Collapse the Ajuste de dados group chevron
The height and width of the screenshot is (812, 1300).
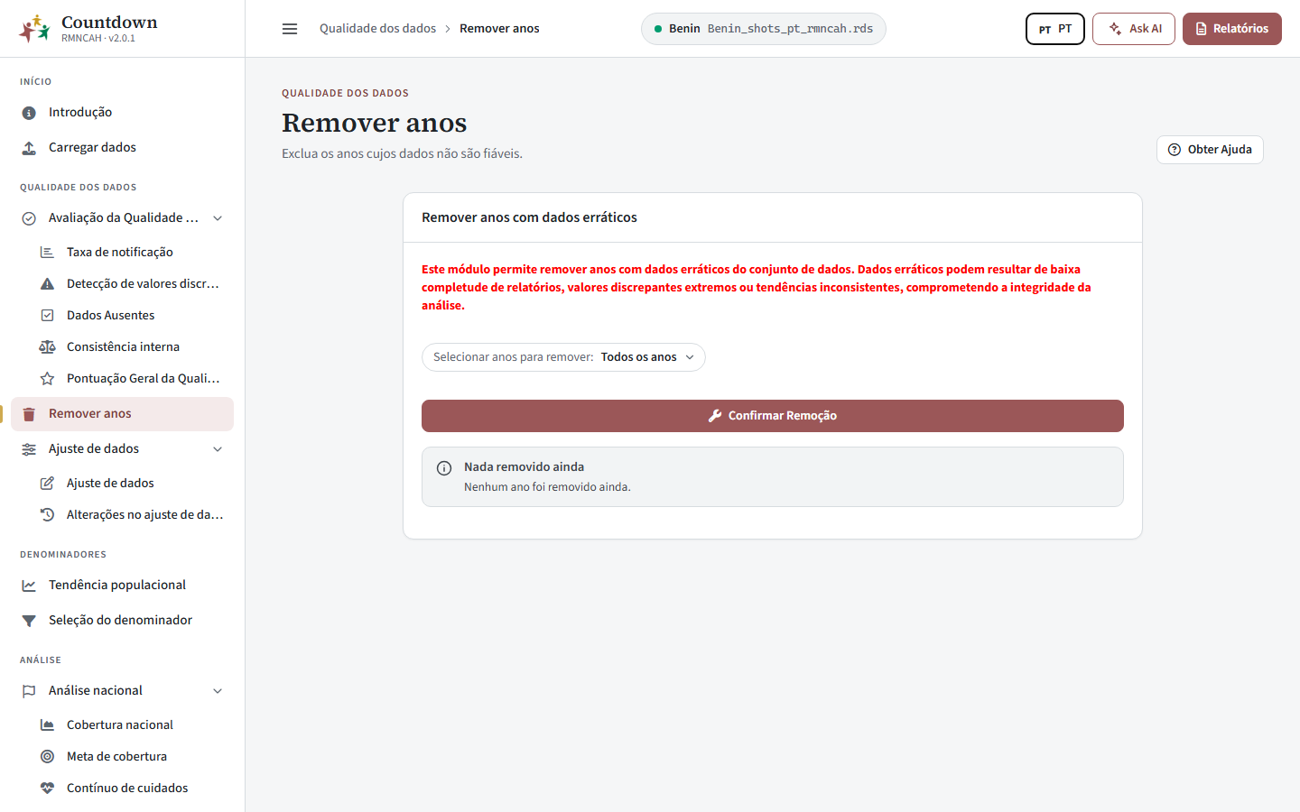pos(218,449)
